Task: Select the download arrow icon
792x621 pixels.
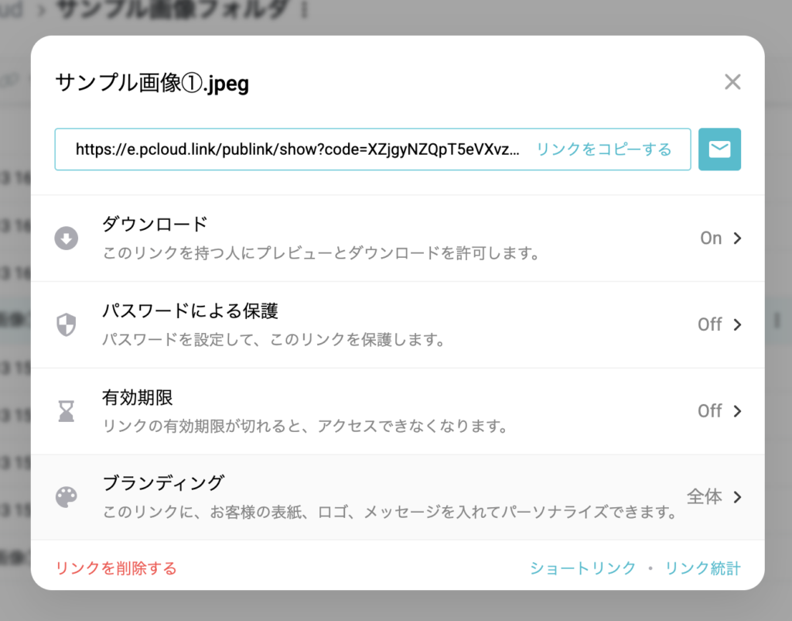Action: click(x=66, y=238)
